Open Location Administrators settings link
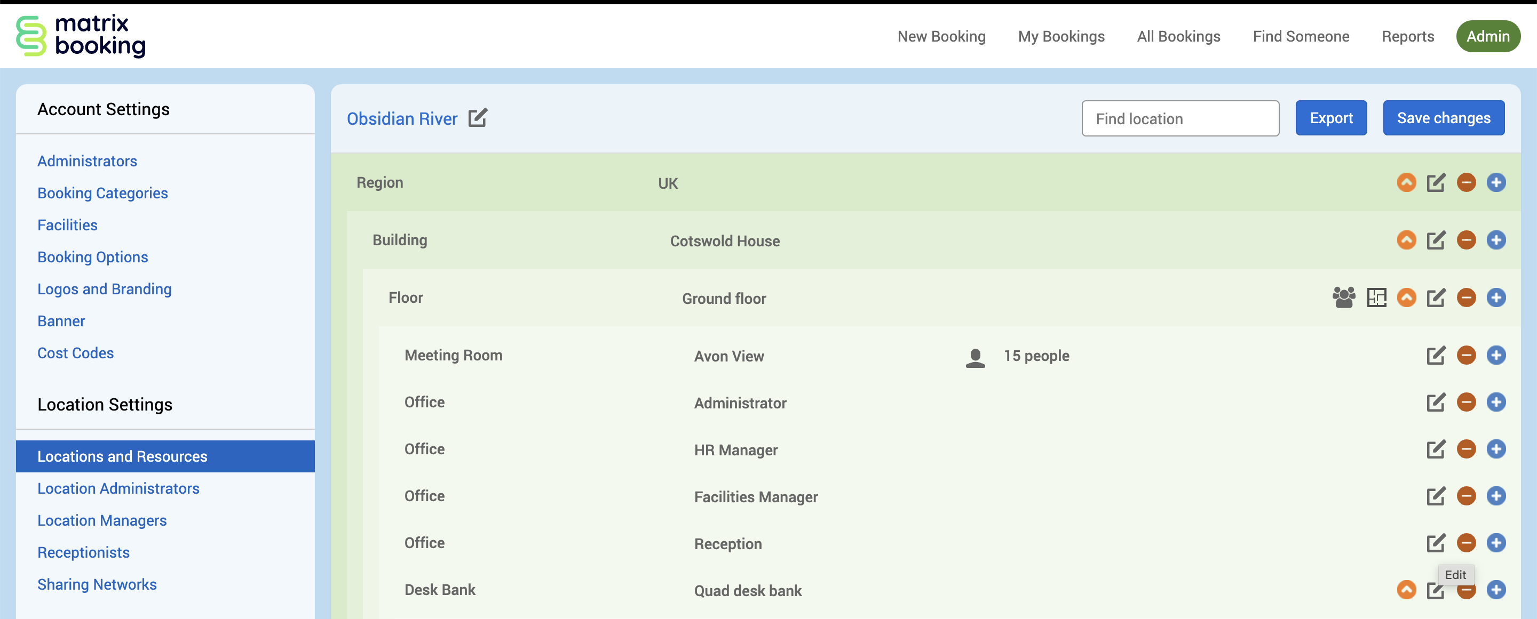The width and height of the screenshot is (1537, 619). [x=118, y=488]
